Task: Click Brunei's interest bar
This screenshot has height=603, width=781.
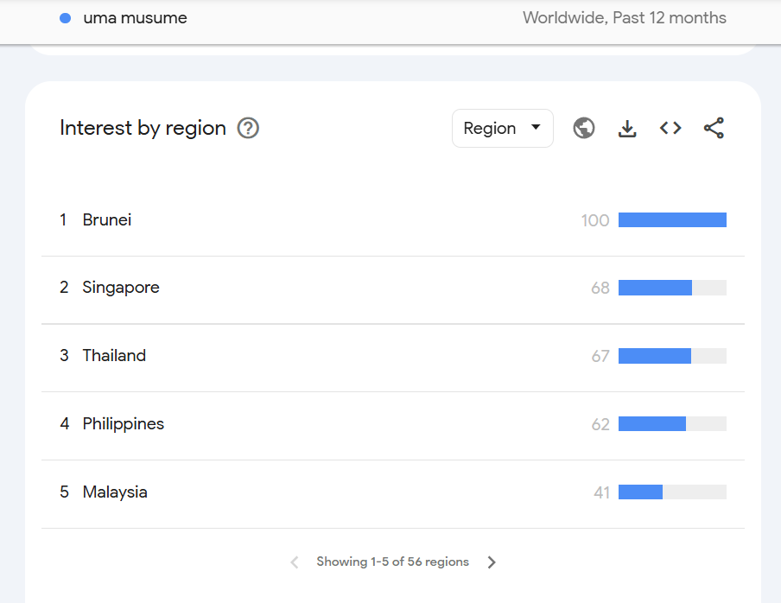Action: [672, 220]
